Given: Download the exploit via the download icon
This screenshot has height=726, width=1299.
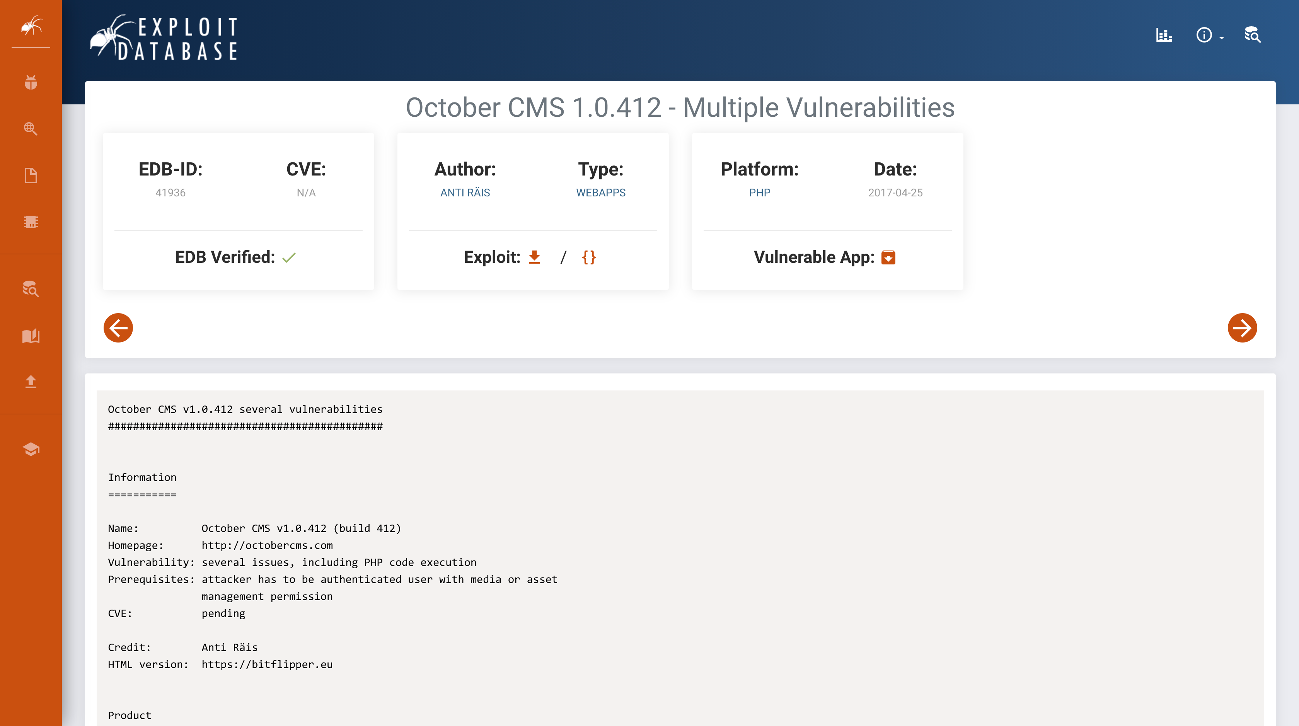Looking at the screenshot, I should click(x=534, y=257).
